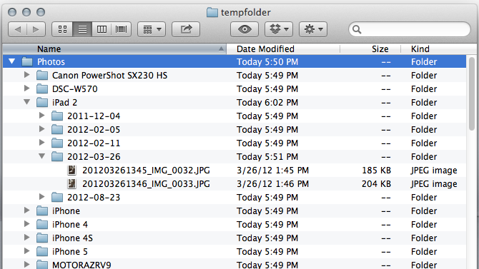The height and width of the screenshot is (269, 479).
Task: Go back with the left arrow button
Action: 18,29
